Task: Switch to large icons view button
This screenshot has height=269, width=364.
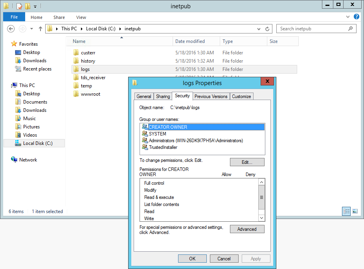Action: (355, 211)
